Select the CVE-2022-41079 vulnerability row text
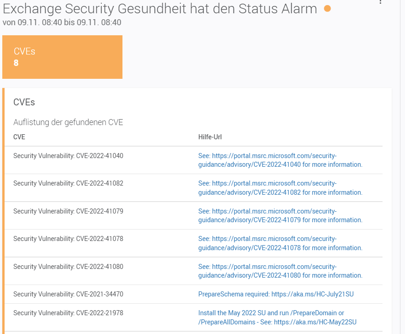Screen dimensions: 405x334 point(68,211)
